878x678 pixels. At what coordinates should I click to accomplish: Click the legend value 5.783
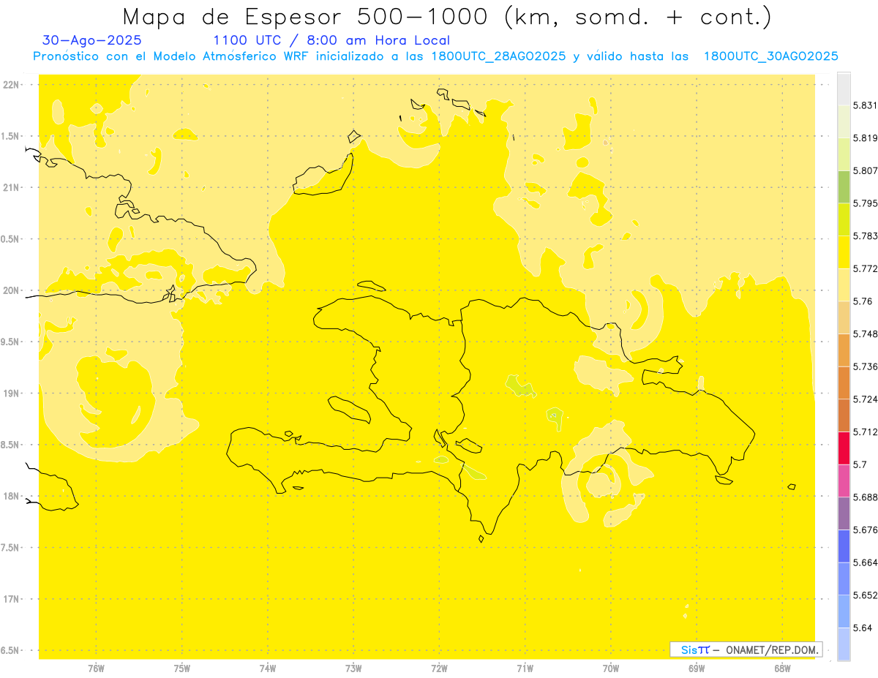coord(866,236)
